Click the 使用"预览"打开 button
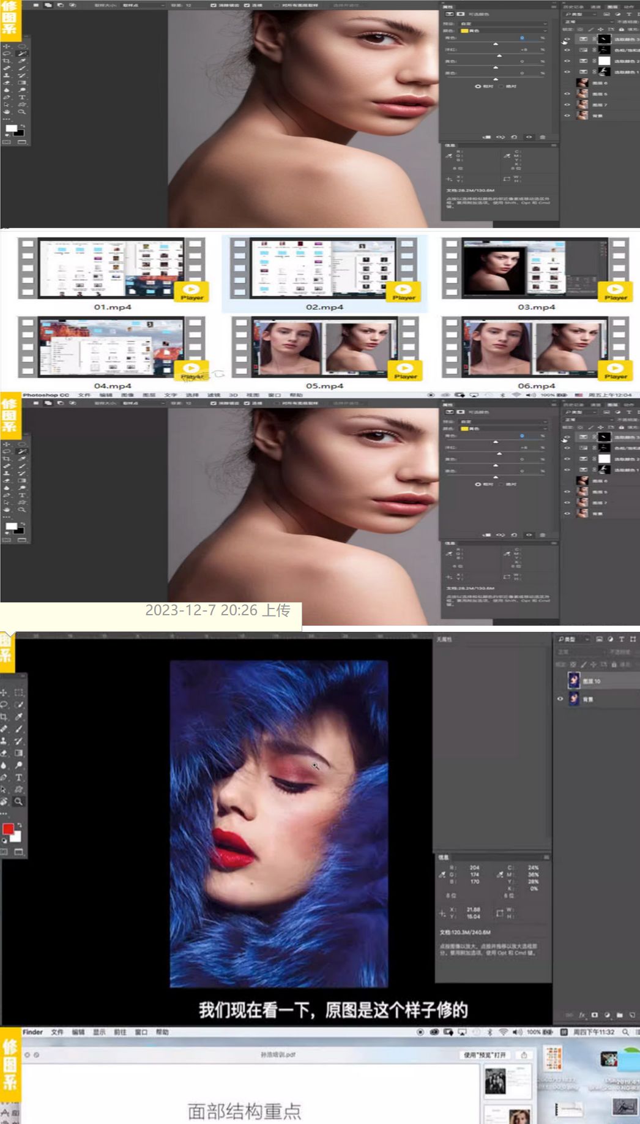 pyautogui.click(x=485, y=1055)
